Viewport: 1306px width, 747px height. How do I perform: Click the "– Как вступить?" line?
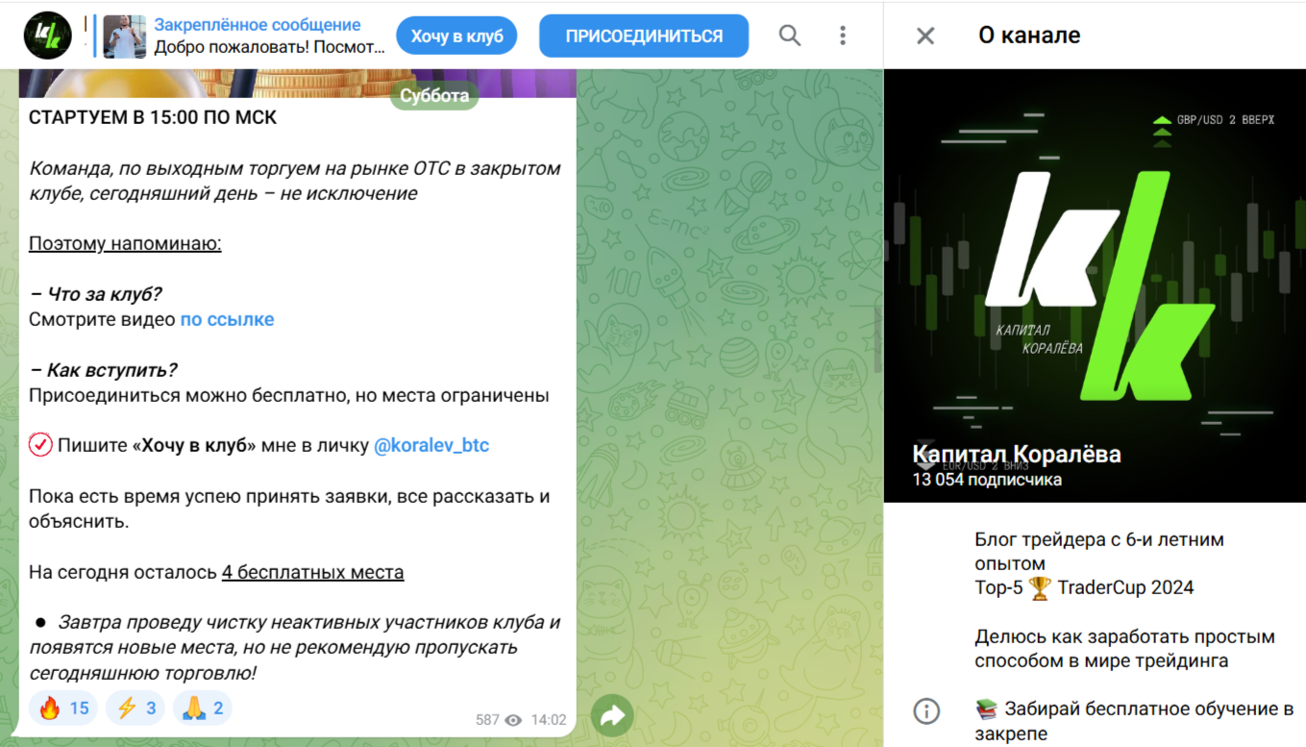pyautogui.click(x=103, y=370)
